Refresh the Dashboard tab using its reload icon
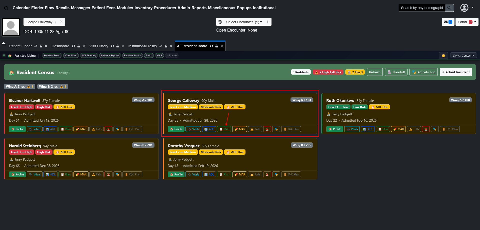Screen dimensions: 480x230 click(x=73, y=46)
